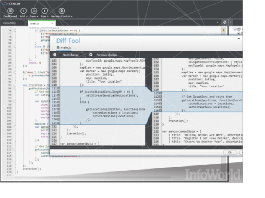Toggle the fold marker at line 94

15,88
